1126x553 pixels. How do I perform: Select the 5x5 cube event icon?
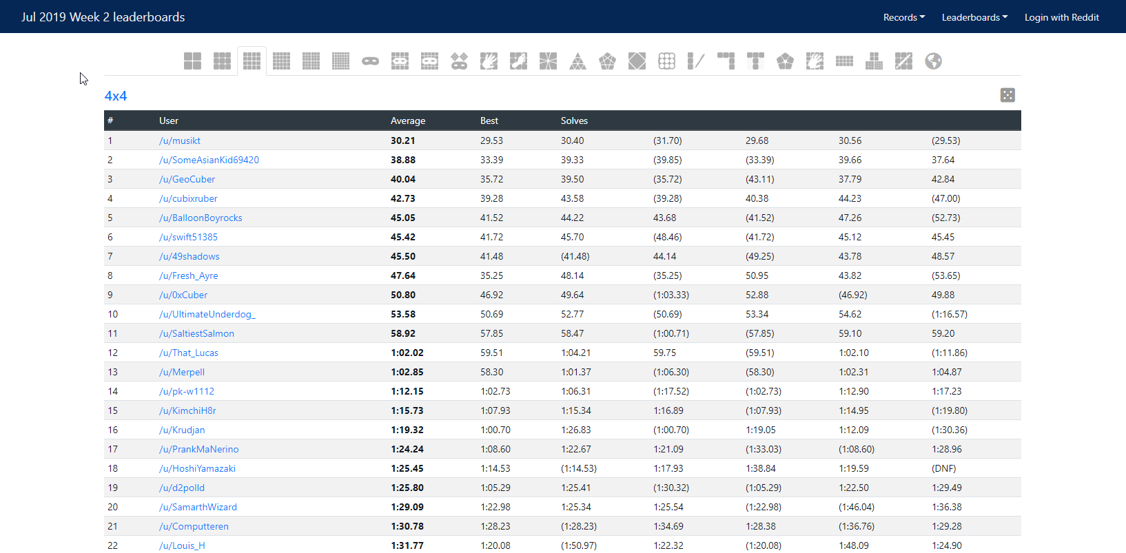click(x=282, y=61)
